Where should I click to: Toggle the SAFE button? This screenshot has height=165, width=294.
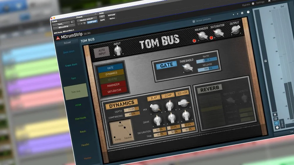[x=102, y=20]
